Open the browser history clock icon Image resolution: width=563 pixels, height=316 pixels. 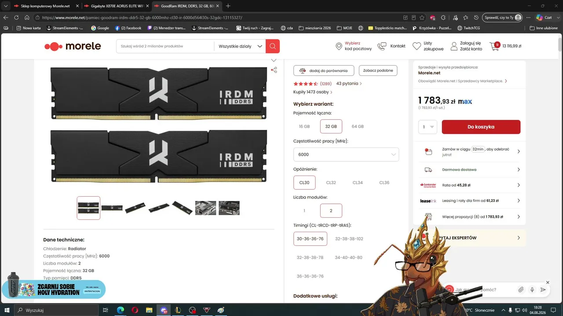point(476,18)
